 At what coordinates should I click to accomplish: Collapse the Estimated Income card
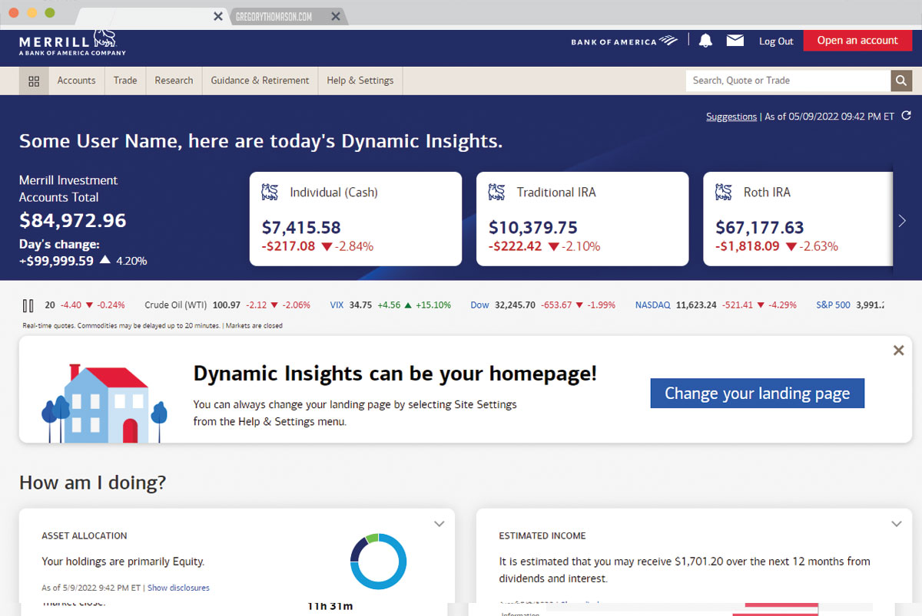click(896, 524)
